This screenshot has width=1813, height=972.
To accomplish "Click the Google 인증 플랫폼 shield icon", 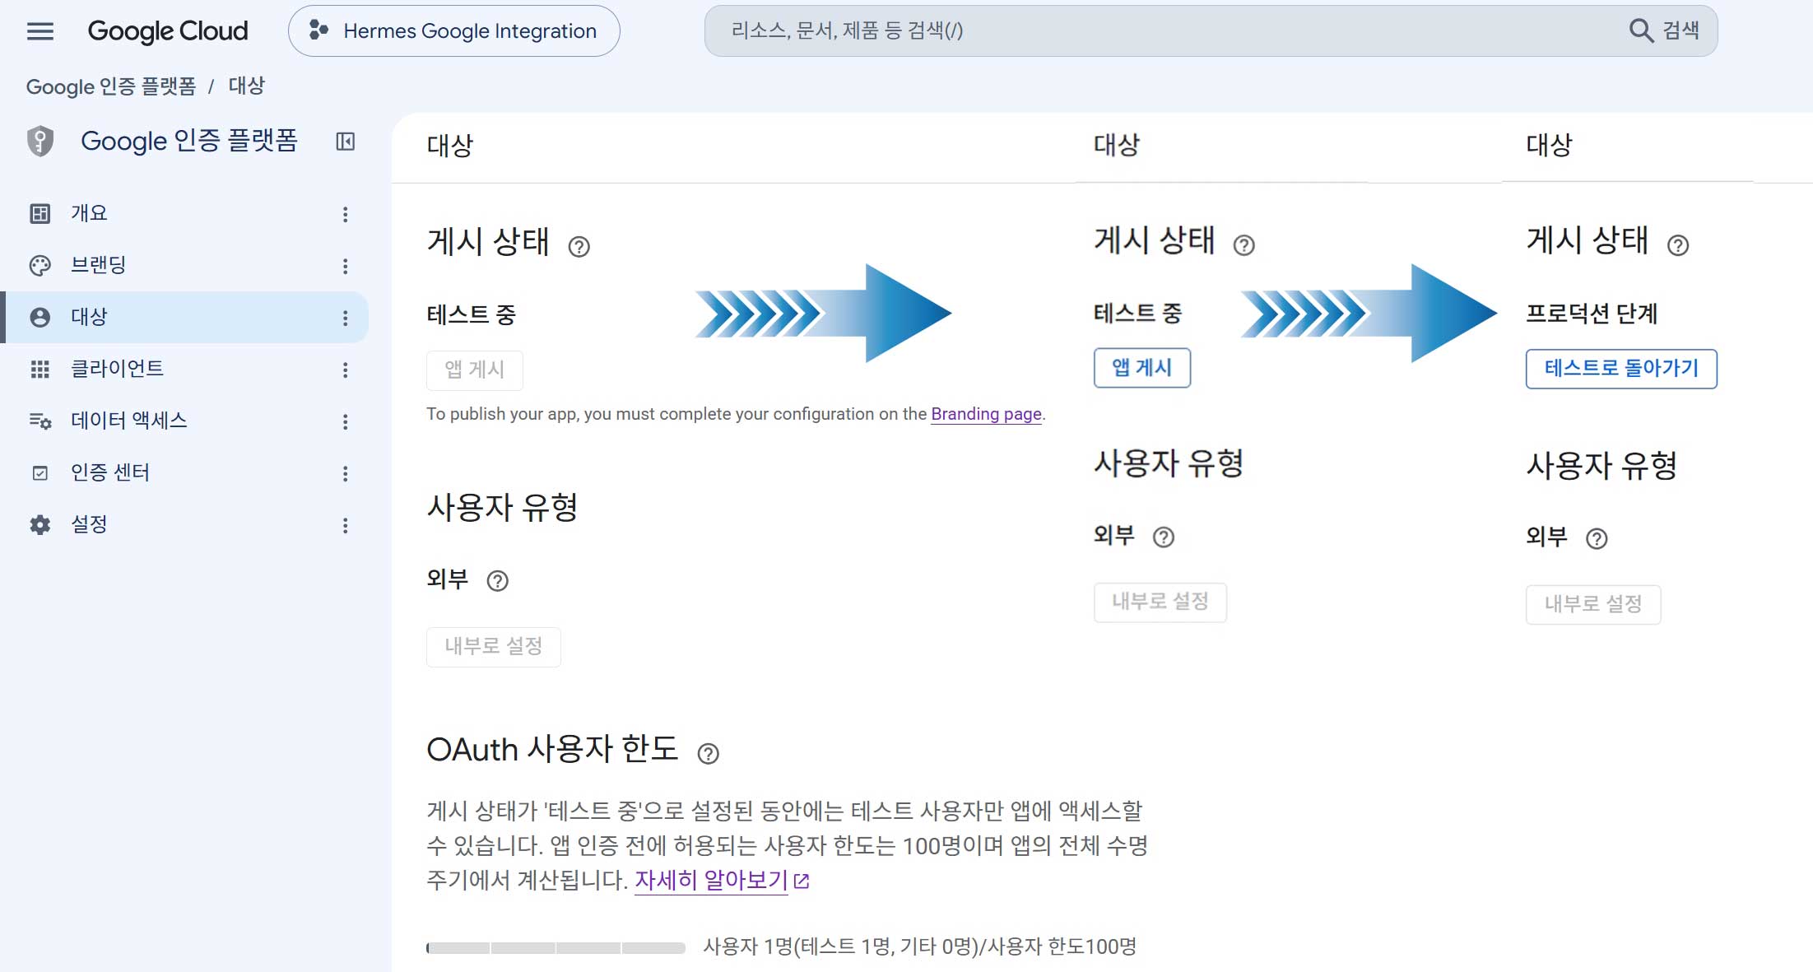I will (40, 142).
